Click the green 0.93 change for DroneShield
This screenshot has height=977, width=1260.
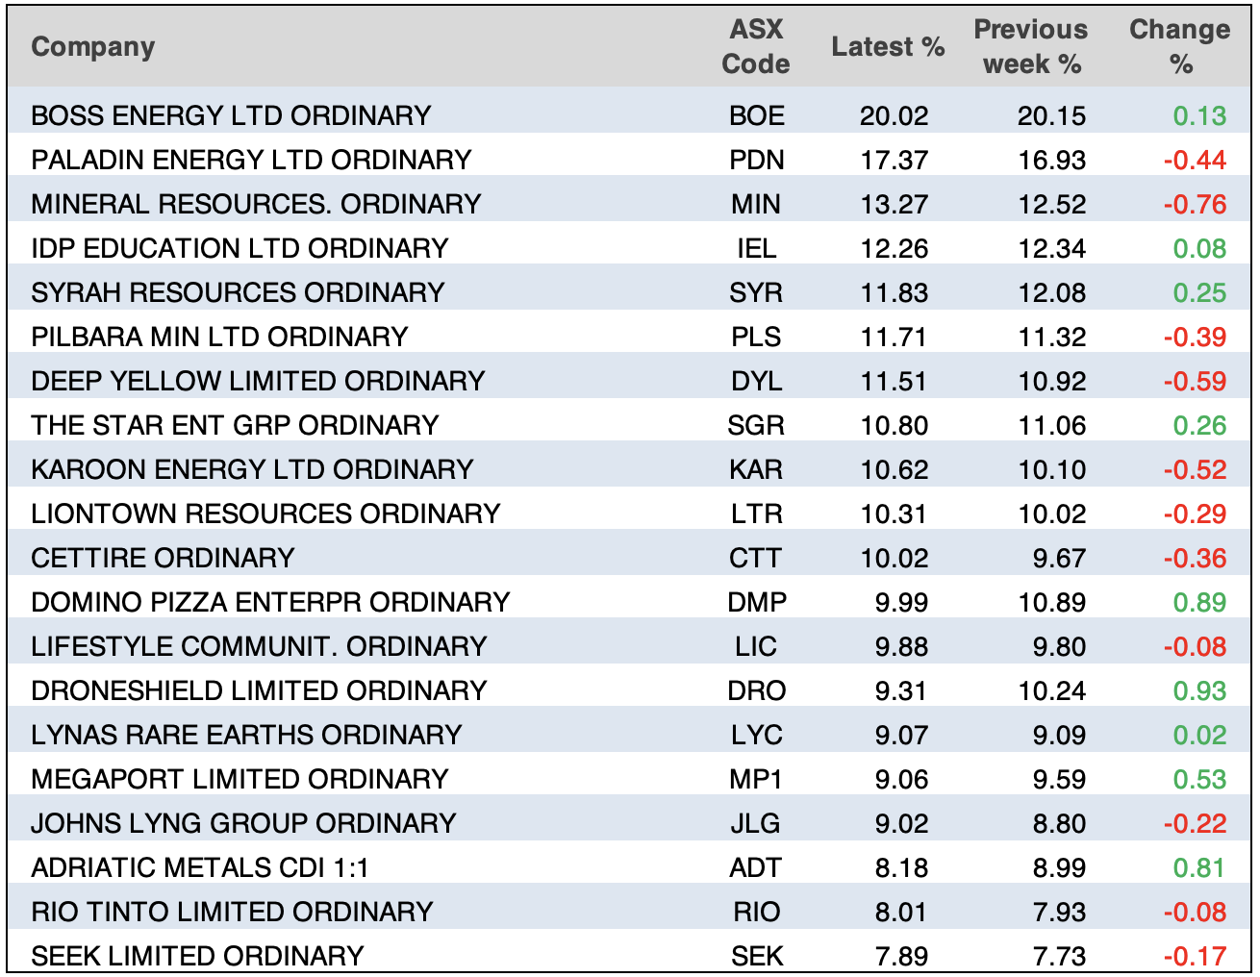(1199, 690)
